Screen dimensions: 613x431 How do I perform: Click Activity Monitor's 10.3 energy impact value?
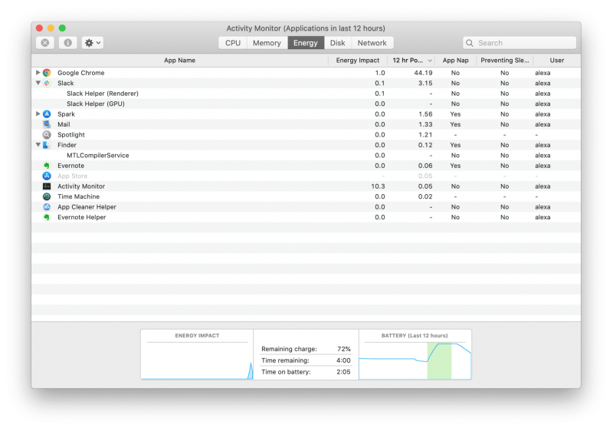point(378,186)
